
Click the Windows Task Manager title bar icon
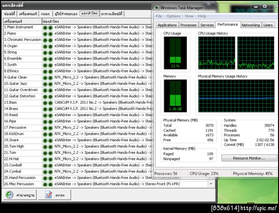(157, 7)
